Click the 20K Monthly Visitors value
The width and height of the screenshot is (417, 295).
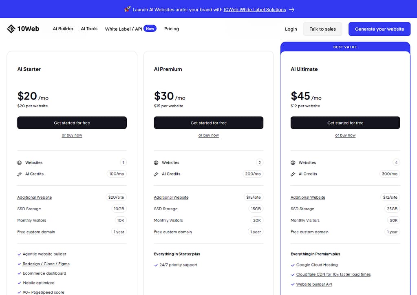[x=257, y=220]
